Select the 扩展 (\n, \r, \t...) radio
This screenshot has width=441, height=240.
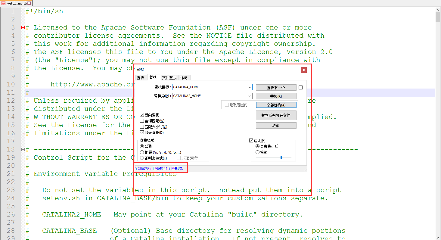(142, 152)
